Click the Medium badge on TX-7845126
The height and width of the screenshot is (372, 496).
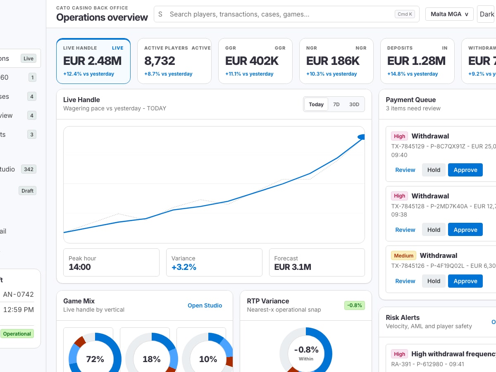pos(404,255)
